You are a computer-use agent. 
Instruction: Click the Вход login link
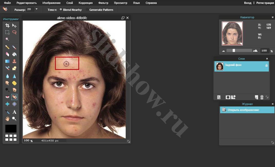(248, 3)
